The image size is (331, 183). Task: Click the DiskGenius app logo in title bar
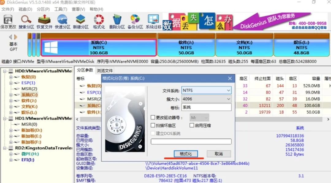[x=2, y=2]
